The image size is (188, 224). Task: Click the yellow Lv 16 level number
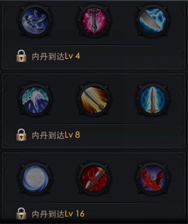coord(74,214)
